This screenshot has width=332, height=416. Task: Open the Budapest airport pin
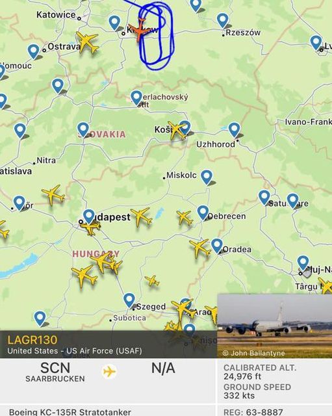89,216
